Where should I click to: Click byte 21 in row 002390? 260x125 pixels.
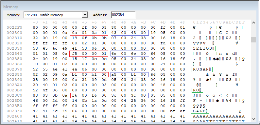pyautogui.click(x=84, y=80)
